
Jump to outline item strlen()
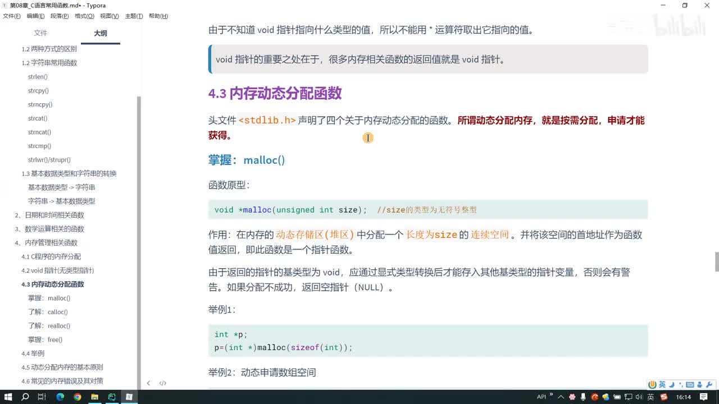coord(38,77)
